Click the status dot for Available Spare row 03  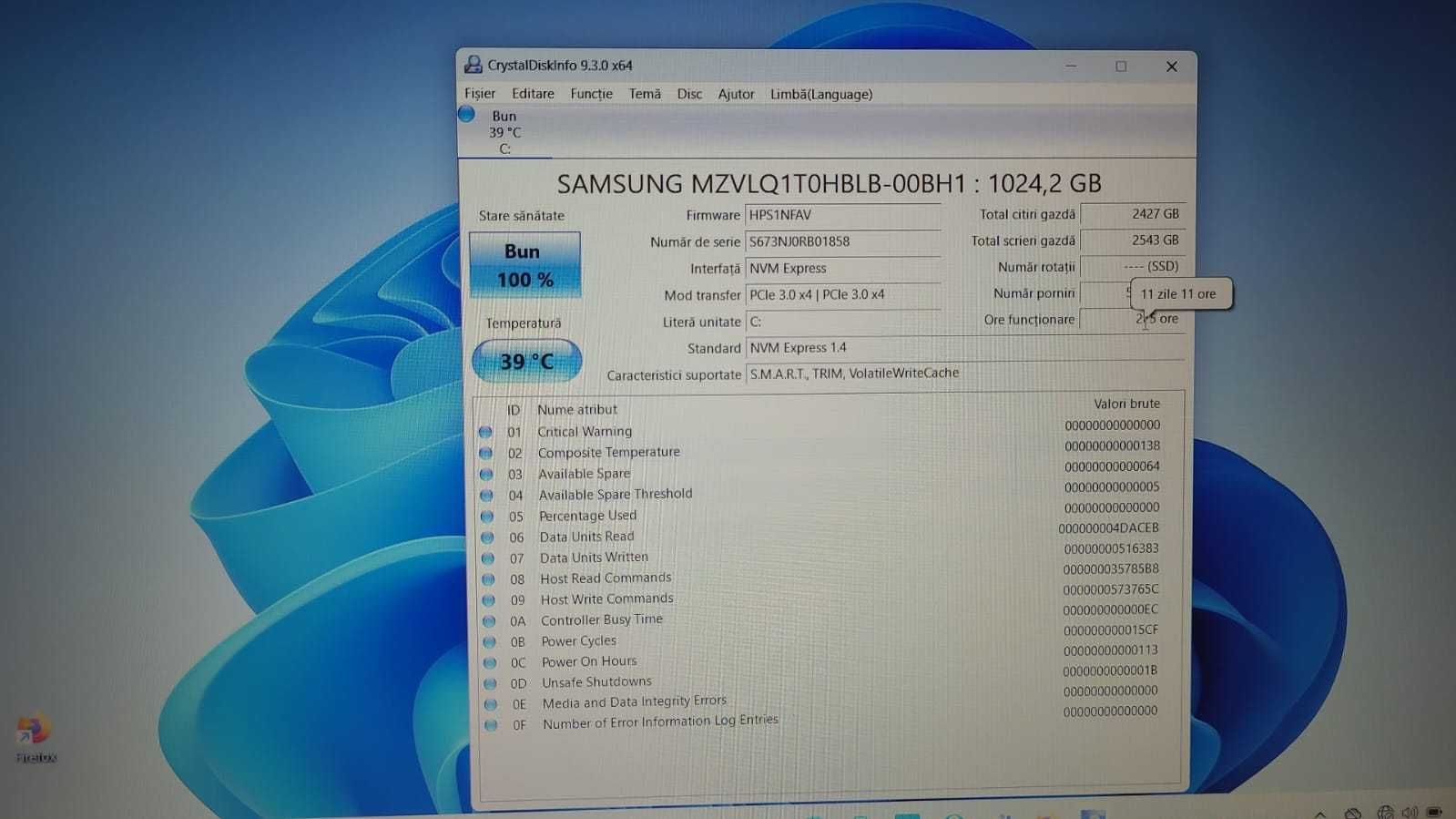(x=486, y=474)
